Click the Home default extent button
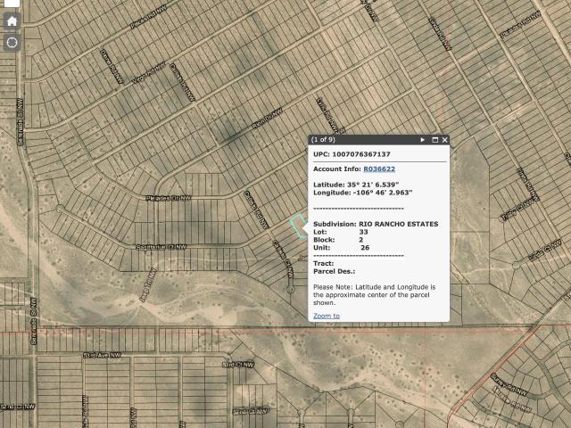Screen dimensions: 571x428 [x=12, y=21]
